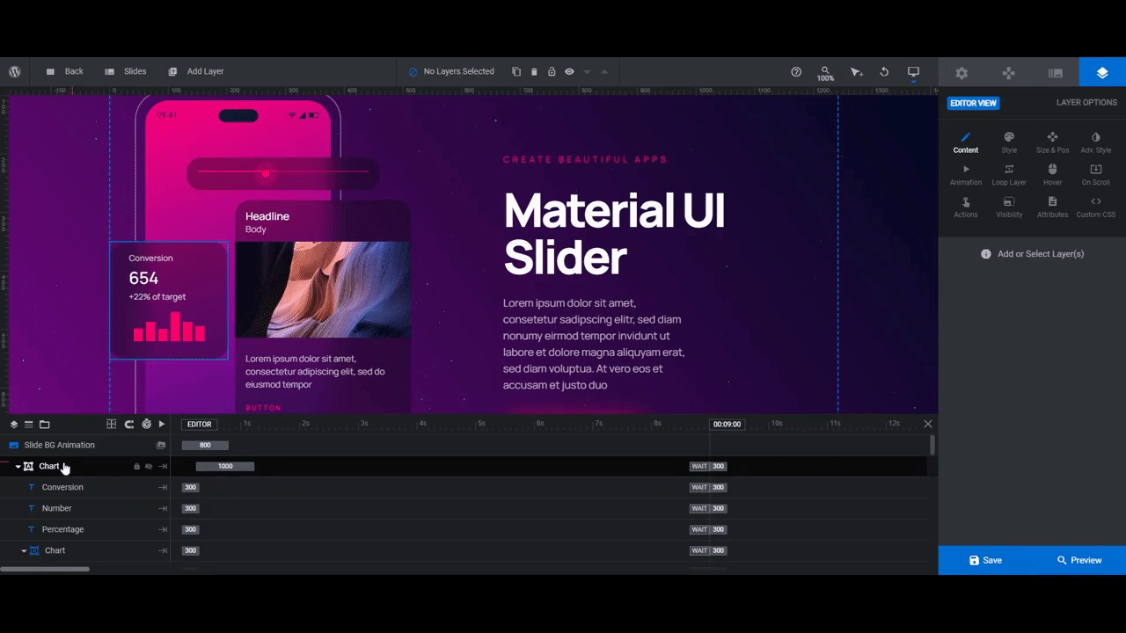
Task: Activate the select-mode cursor tool
Action: 856,72
